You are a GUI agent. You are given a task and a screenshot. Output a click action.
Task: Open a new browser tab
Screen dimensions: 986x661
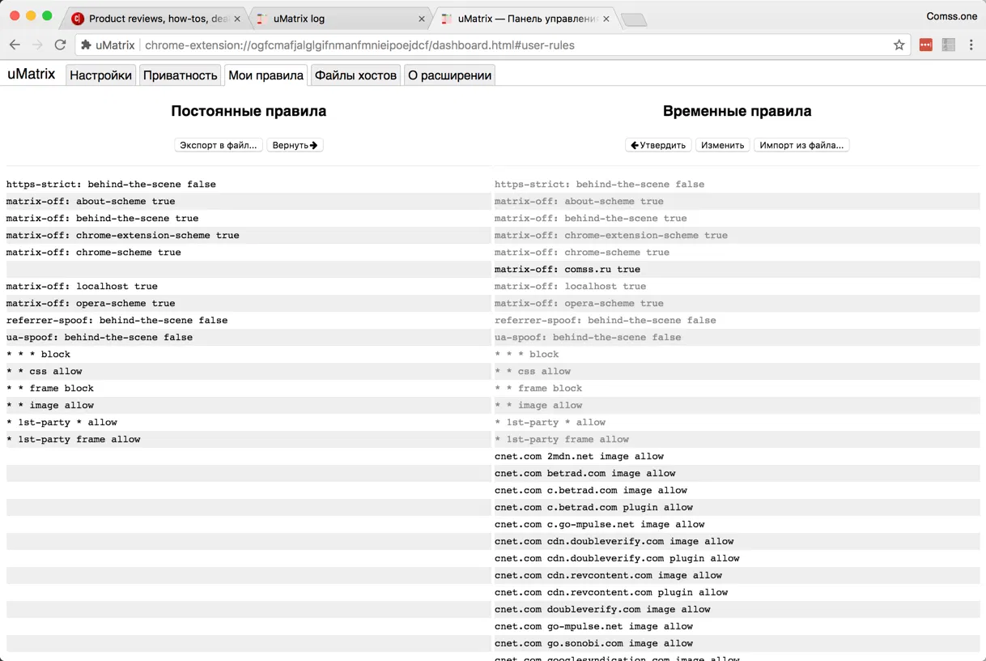(x=633, y=19)
